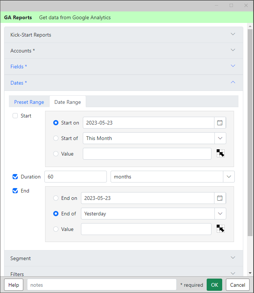Open calendar picker for End on date

[220, 198]
